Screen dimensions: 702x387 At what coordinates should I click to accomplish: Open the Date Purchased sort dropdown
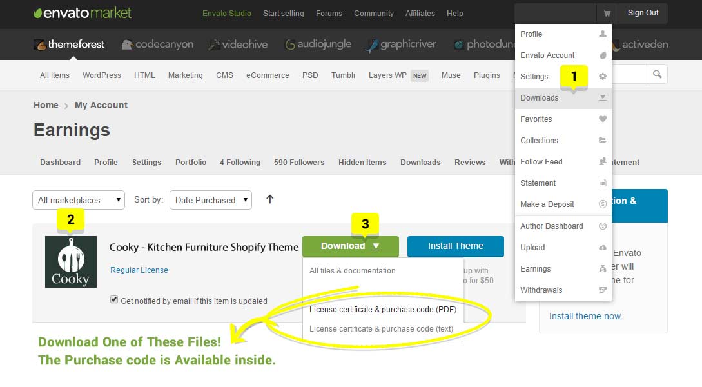click(x=211, y=200)
